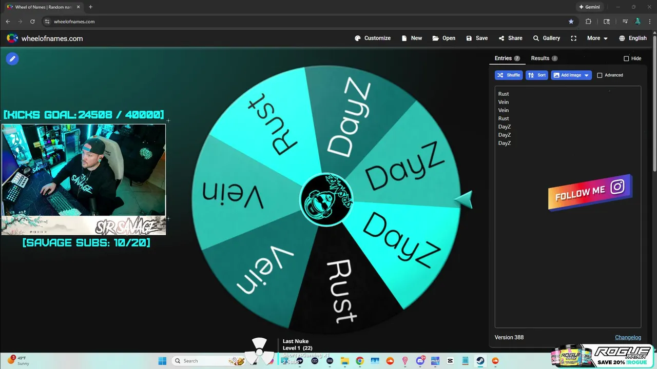Image resolution: width=657 pixels, height=369 pixels.
Task: Click the blue pencil edit icon
Action: [x=12, y=59]
